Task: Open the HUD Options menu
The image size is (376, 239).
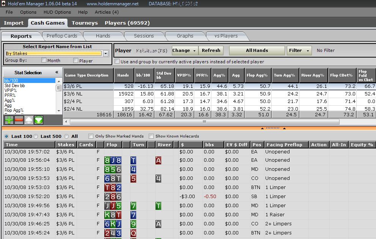Action: point(57,12)
